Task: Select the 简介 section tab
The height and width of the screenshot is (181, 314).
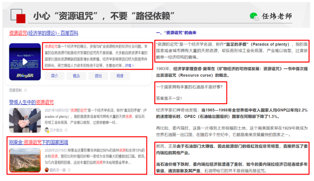Action: click(x=55, y=76)
